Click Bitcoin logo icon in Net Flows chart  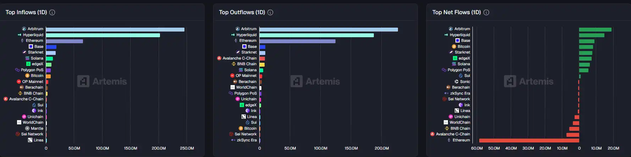point(454,46)
